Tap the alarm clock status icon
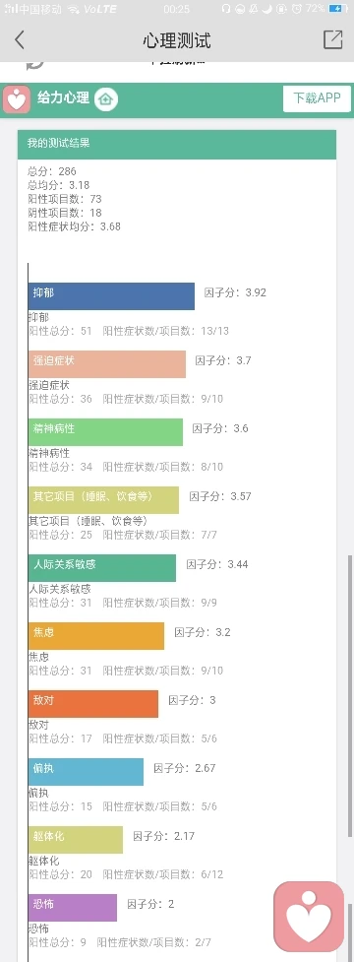 click(296, 9)
